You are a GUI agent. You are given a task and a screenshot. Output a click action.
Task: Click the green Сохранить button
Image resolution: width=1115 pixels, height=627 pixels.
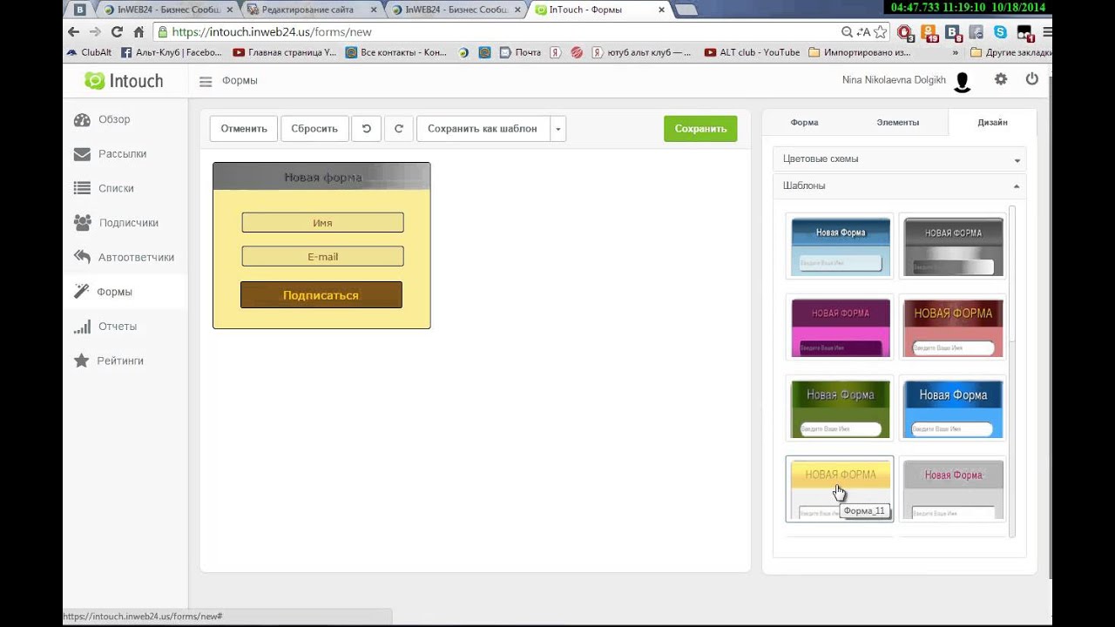tap(700, 129)
